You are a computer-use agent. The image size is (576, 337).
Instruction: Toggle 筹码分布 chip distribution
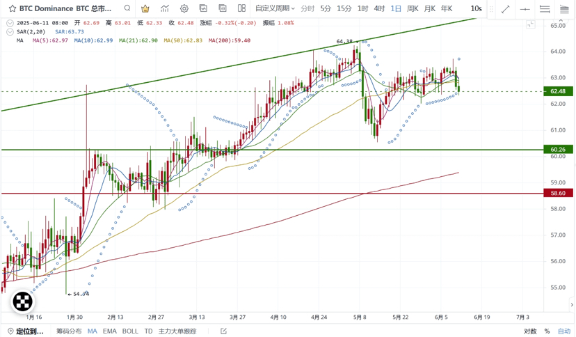coord(69,331)
